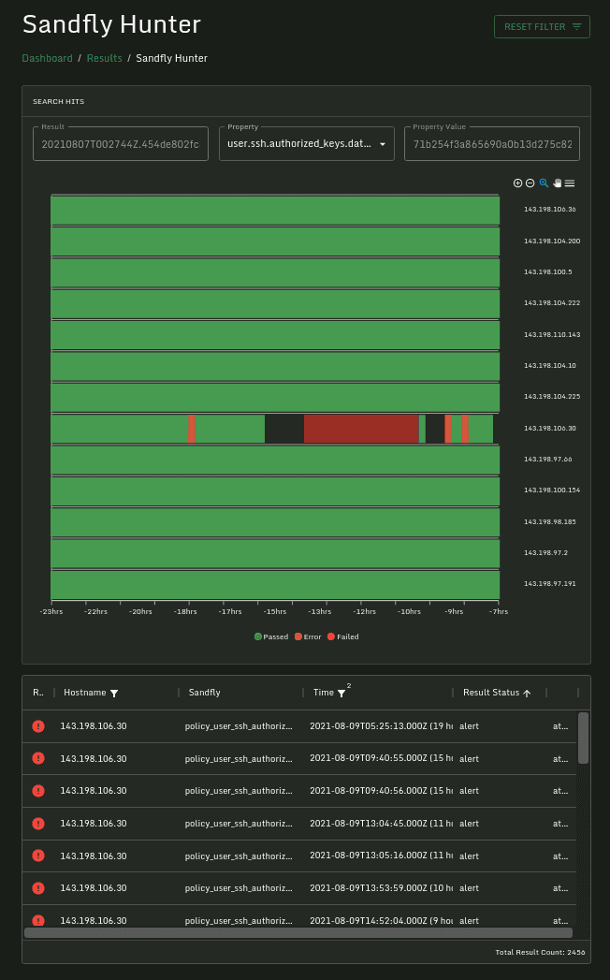Click hostname cell in 13:05:16 row
This screenshot has width=610, height=980.
[x=94, y=856]
